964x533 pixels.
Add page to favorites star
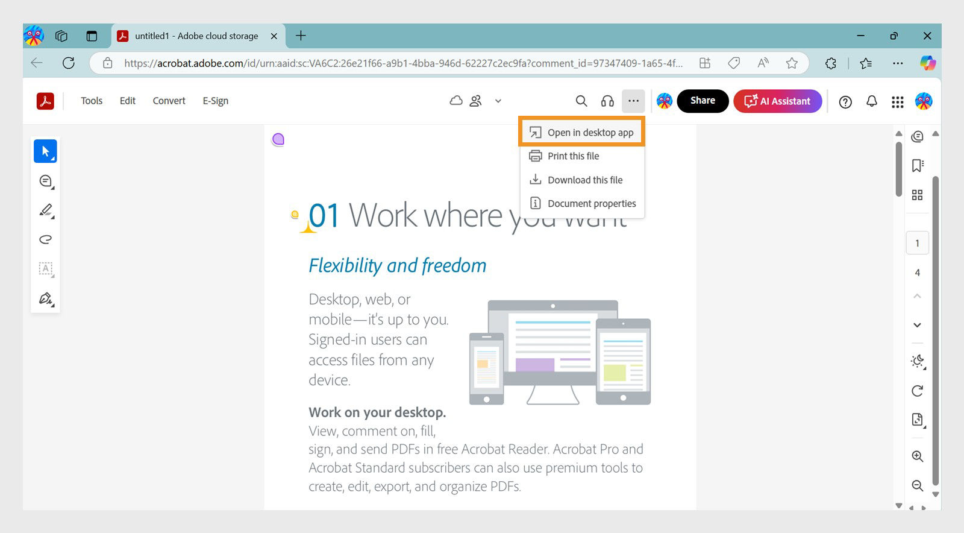pos(792,63)
